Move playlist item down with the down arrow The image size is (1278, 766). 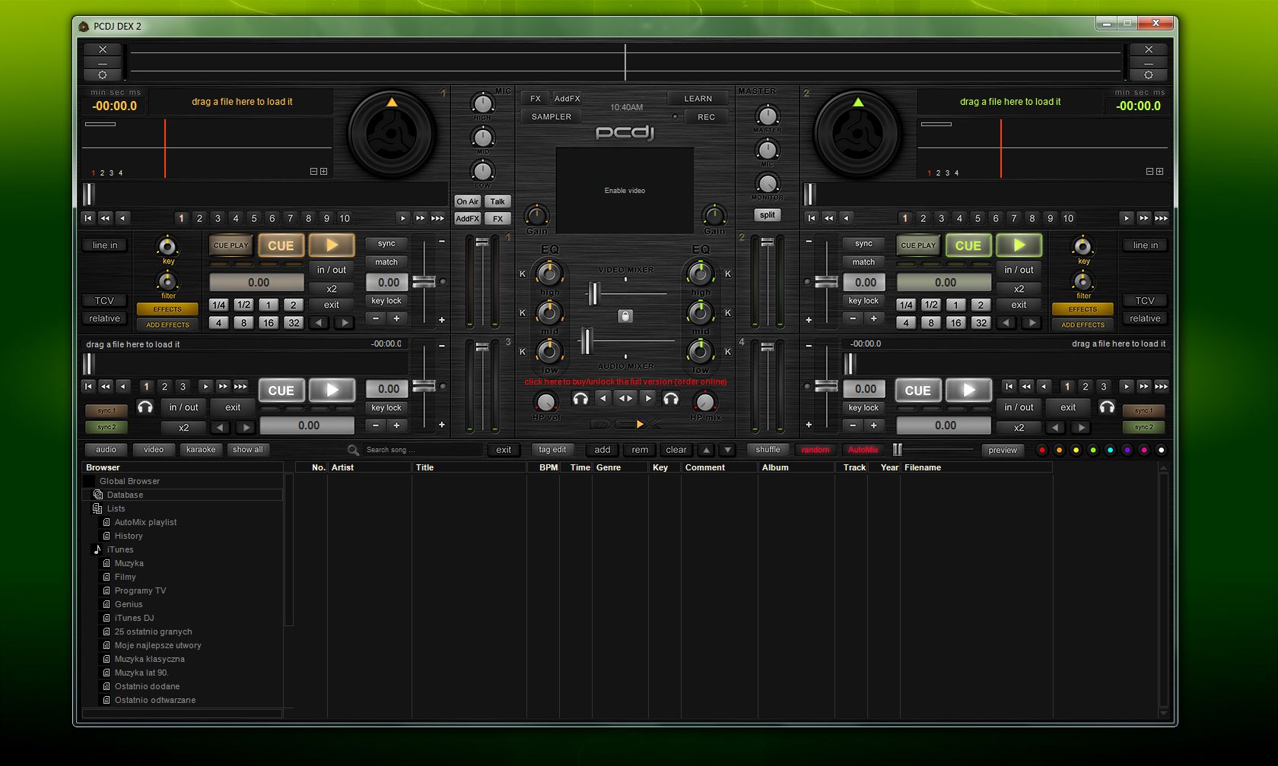coord(727,450)
